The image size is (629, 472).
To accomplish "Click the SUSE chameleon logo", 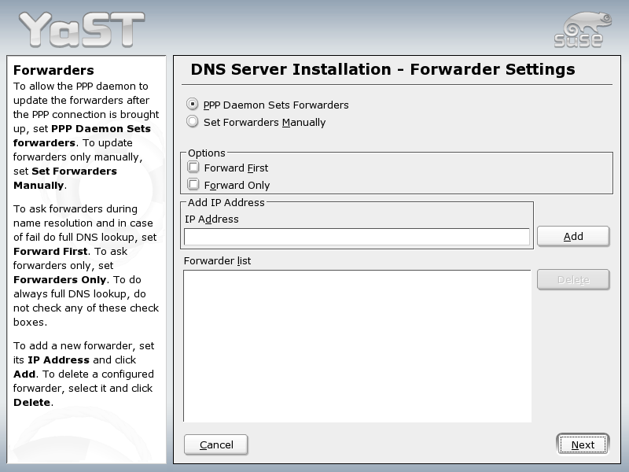I will click(583, 30).
